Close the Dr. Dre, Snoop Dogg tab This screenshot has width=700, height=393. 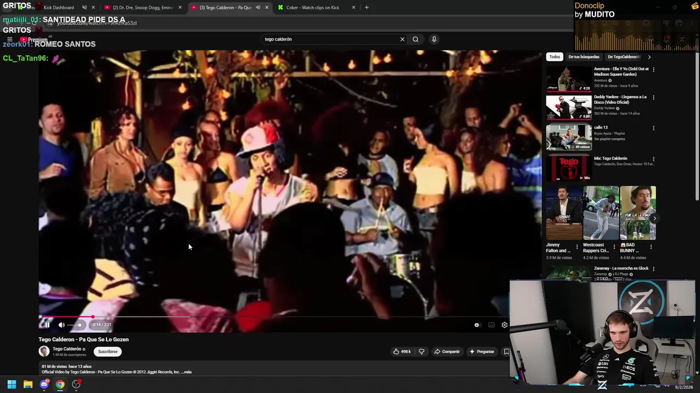tap(180, 8)
